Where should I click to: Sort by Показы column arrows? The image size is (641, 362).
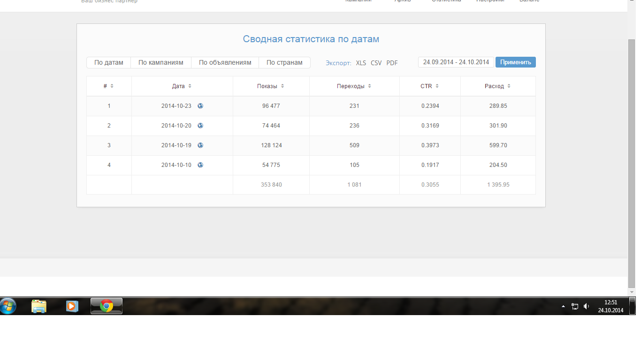point(282,86)
